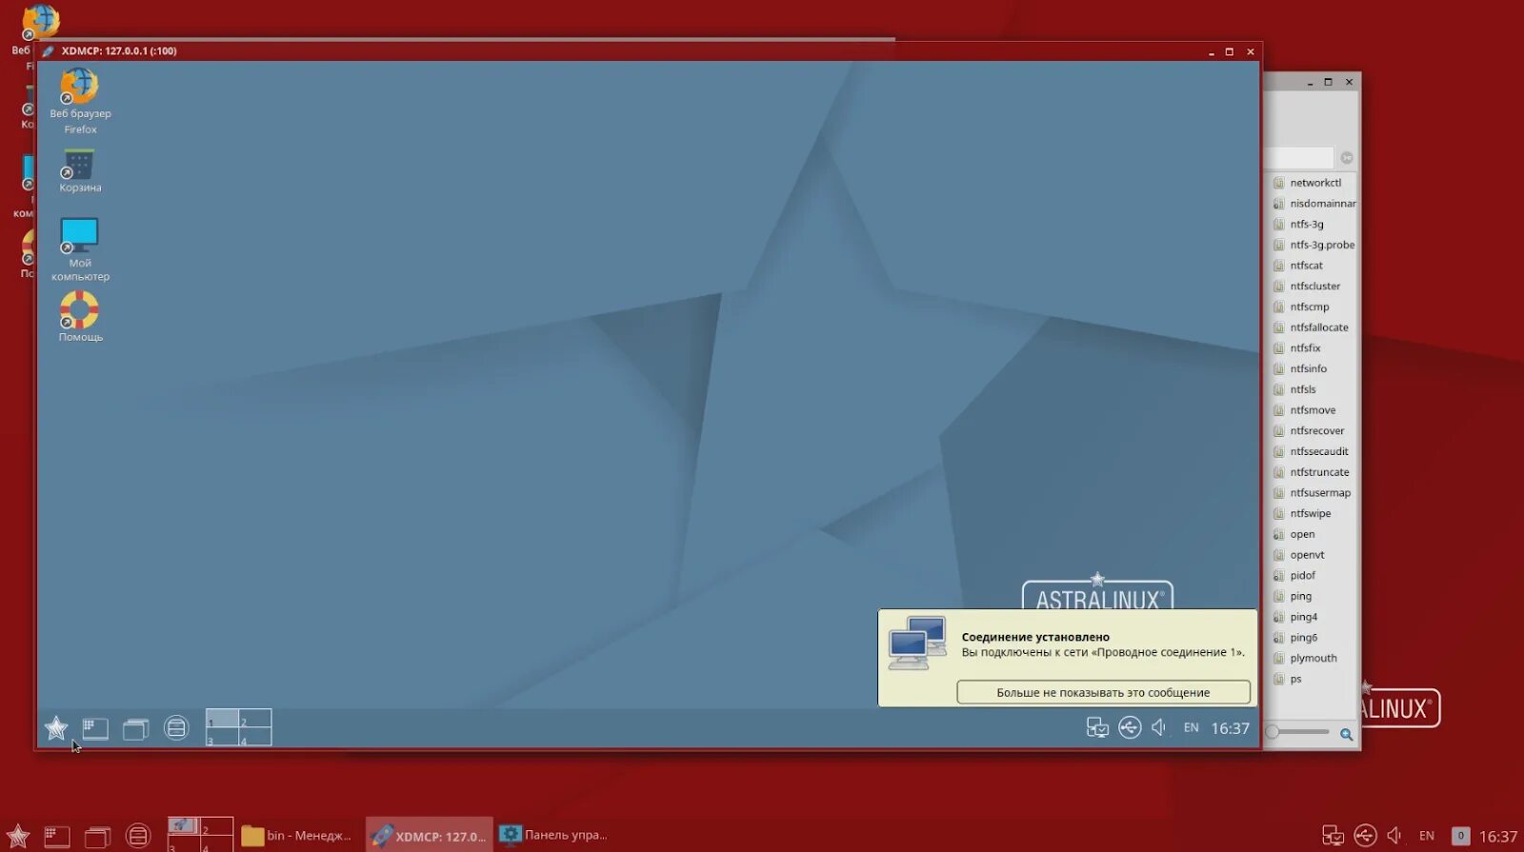Viewport: 1524px width, 852px height.
Task: Open file manager round icon in XDMCP inner panel
Action: pos(176,728)
